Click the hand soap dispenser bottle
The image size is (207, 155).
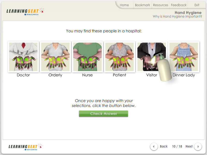point(163,67)
